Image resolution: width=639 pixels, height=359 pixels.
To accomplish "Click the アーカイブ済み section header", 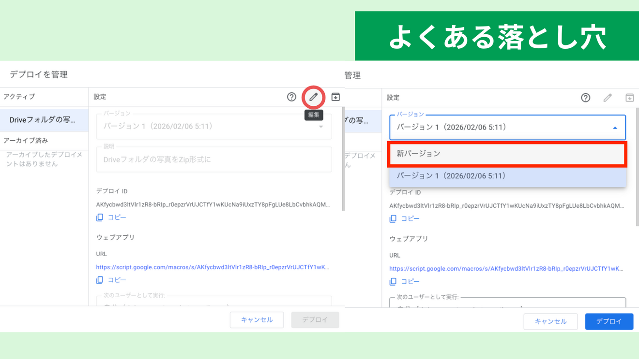I will (x=26, y=141).
